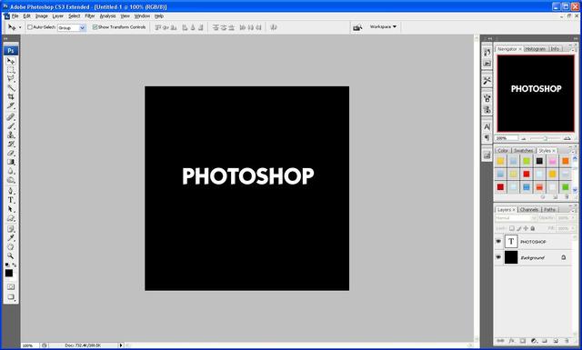Viewport: 582px width, 350px height.
Task: Open the Move tool preset picker arrow
Action: [20, 27]
